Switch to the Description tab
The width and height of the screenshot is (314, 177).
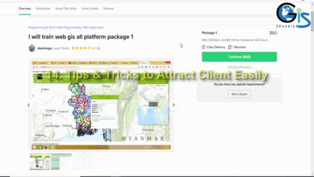coord(43,9)
